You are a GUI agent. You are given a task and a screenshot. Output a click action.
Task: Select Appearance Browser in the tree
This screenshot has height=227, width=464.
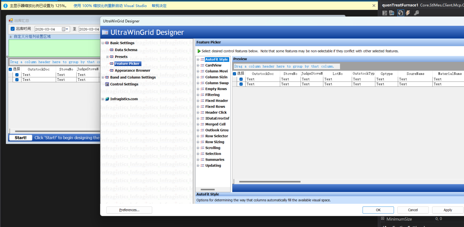click(132, 71)
